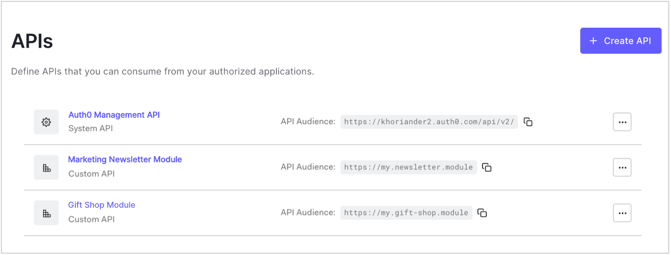Click the Gift Shop Module building icon
This screenshot has width=671, height=255.
click(x=46, y=213)
